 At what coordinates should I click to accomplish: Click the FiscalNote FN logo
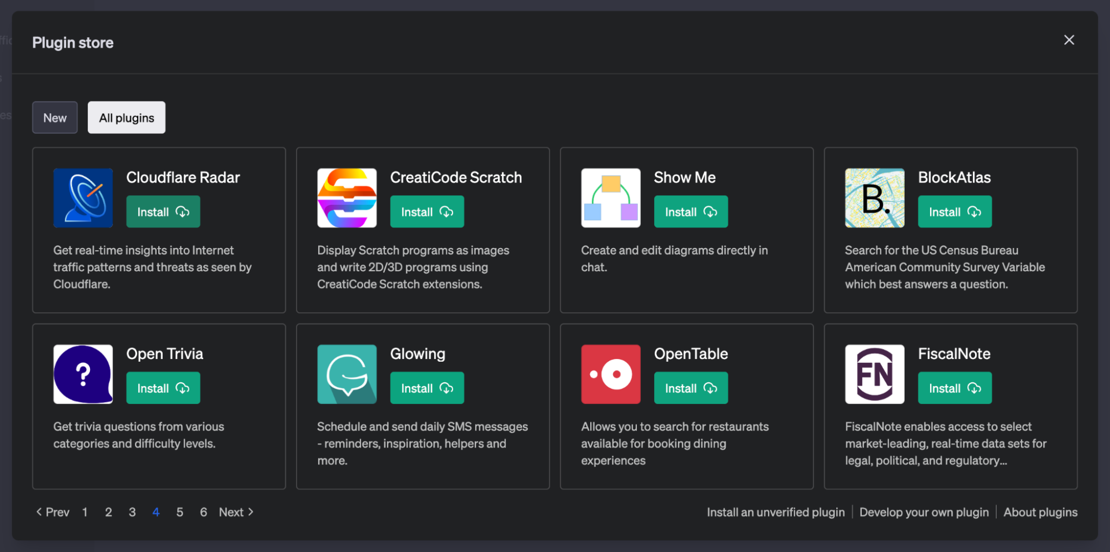tap(875, 374)
